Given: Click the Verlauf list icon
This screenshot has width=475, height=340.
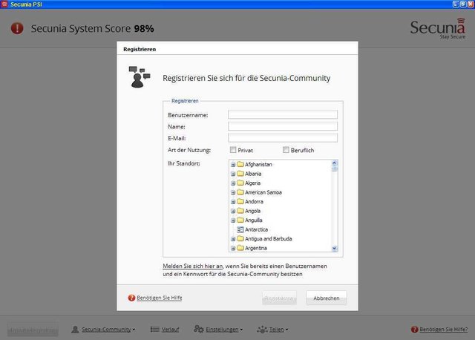Looking at the screenshot, I should 155,329.
